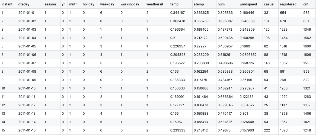Select the 'cnt' column header
The height and width of the screenshot is (135, 316).
306,5
